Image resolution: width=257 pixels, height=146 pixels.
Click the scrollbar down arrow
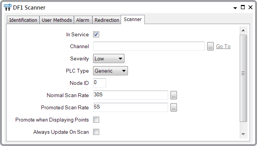[243, 134]
